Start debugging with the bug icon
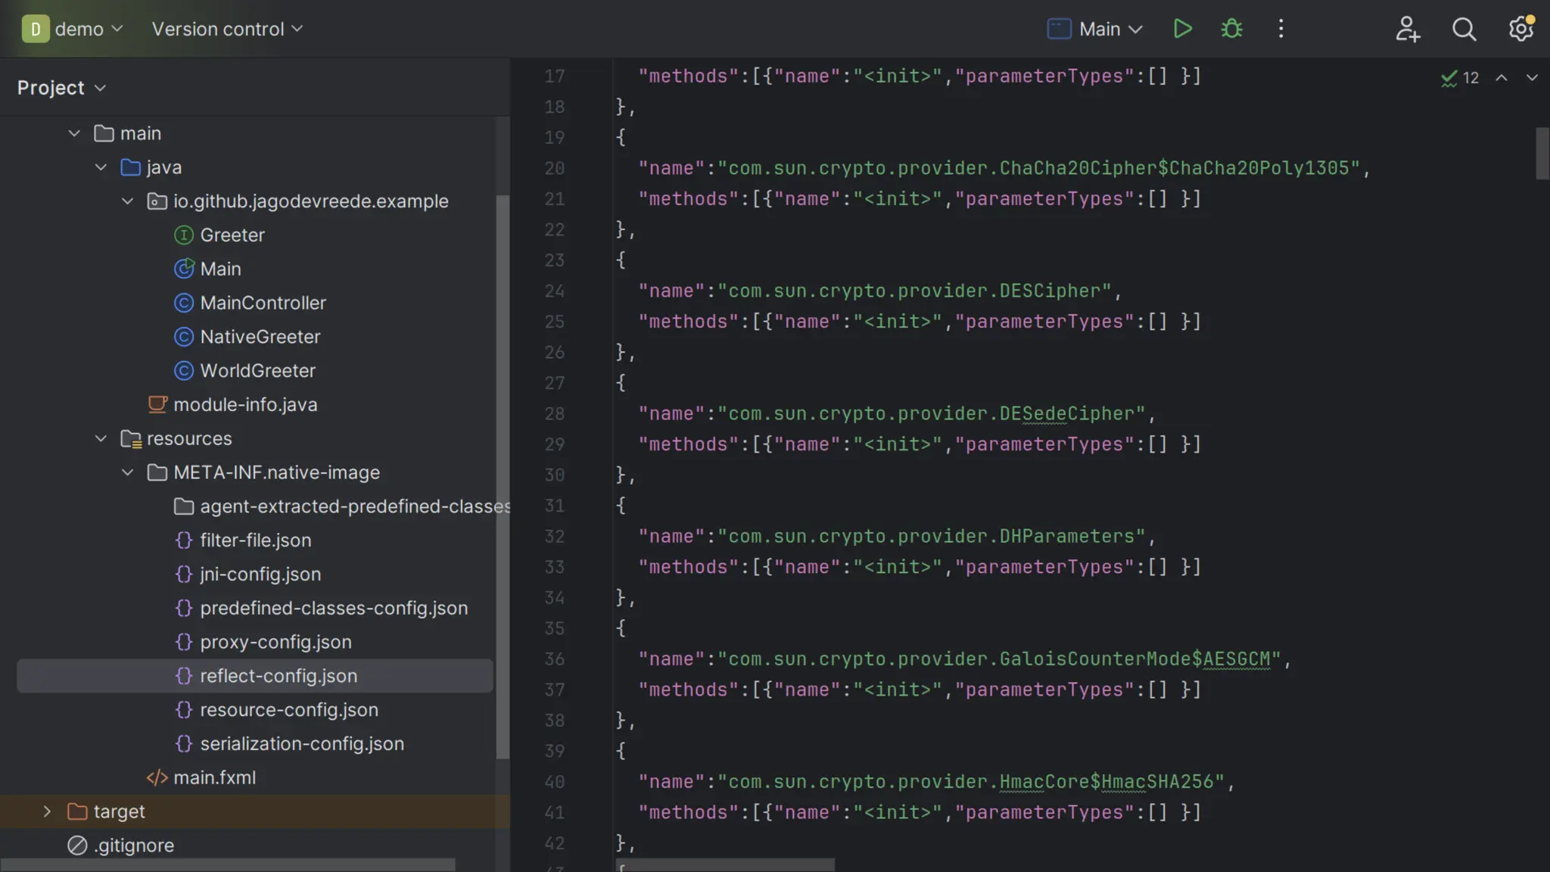 pos(1231,29)
